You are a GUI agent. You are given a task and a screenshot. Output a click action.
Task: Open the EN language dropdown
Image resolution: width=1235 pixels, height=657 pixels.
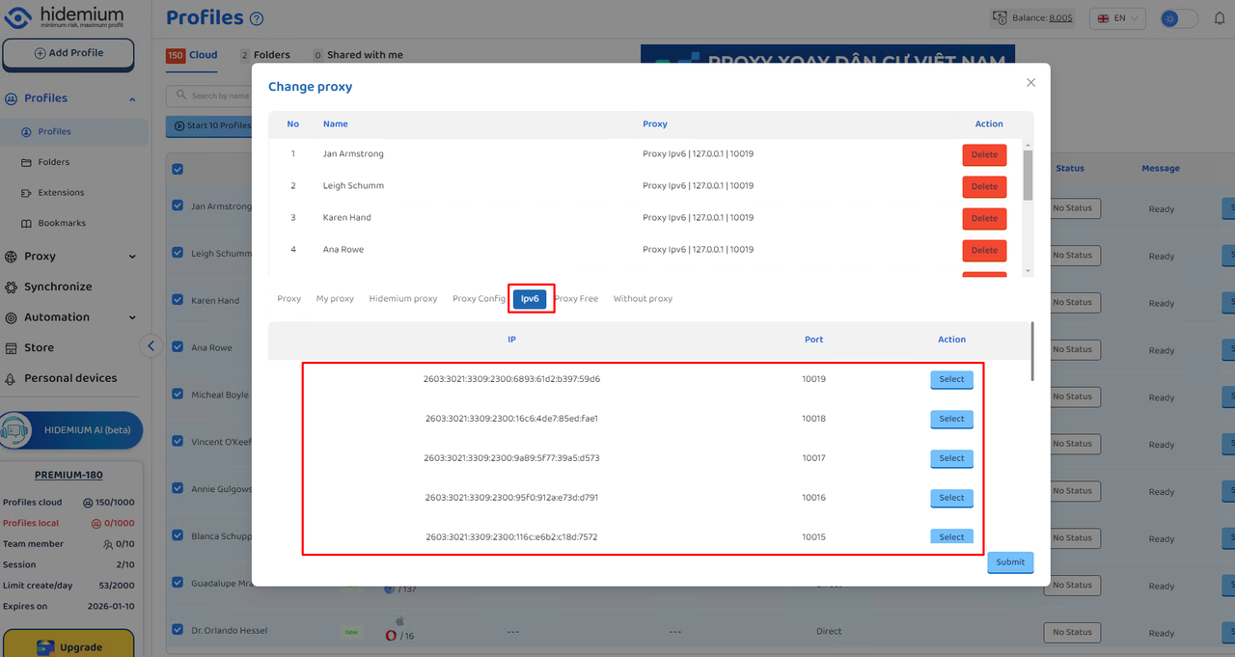pyautogui.click(x=1117, y=18)
